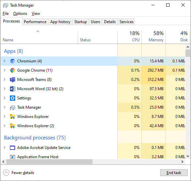191x181 pixels.
Task: Click the vertical scrollbar down arrow
Action: (188, 156)
